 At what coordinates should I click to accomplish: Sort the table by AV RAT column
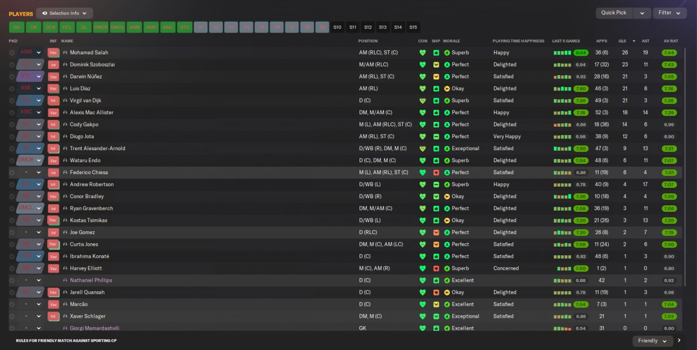coord(671,41)
